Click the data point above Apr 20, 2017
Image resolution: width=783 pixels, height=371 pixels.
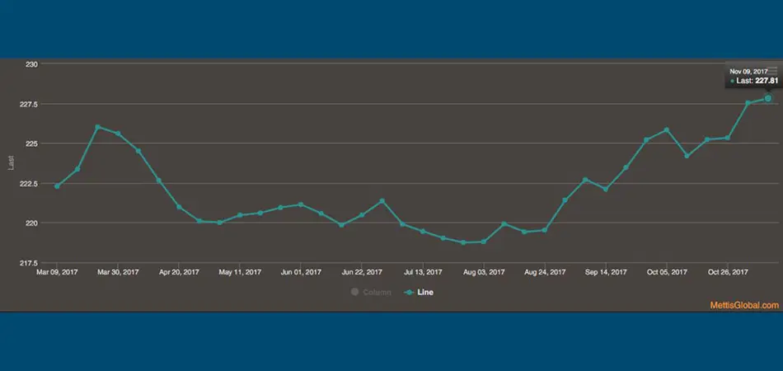179,207
